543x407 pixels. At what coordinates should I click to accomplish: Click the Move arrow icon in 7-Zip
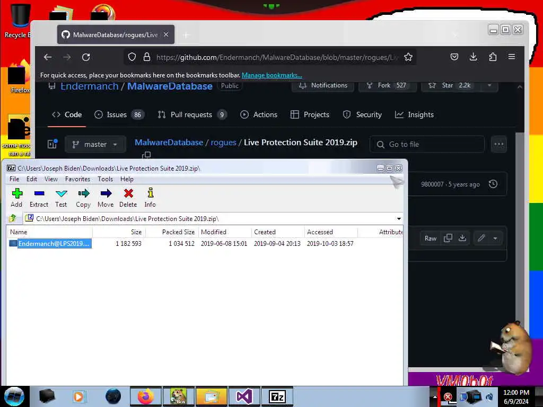[106, 198]
